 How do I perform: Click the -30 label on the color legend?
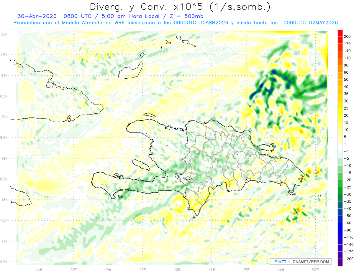pyautogui.click(x=347, y=194)
